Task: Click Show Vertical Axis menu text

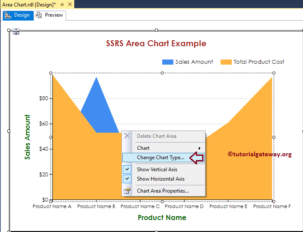Action: pyautogui.click(x=157, y=170)
